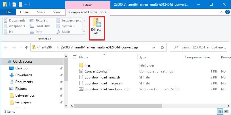231x115 pixels.
Task: Open the address bar history dropdown
Action: (x=154, y=47)
